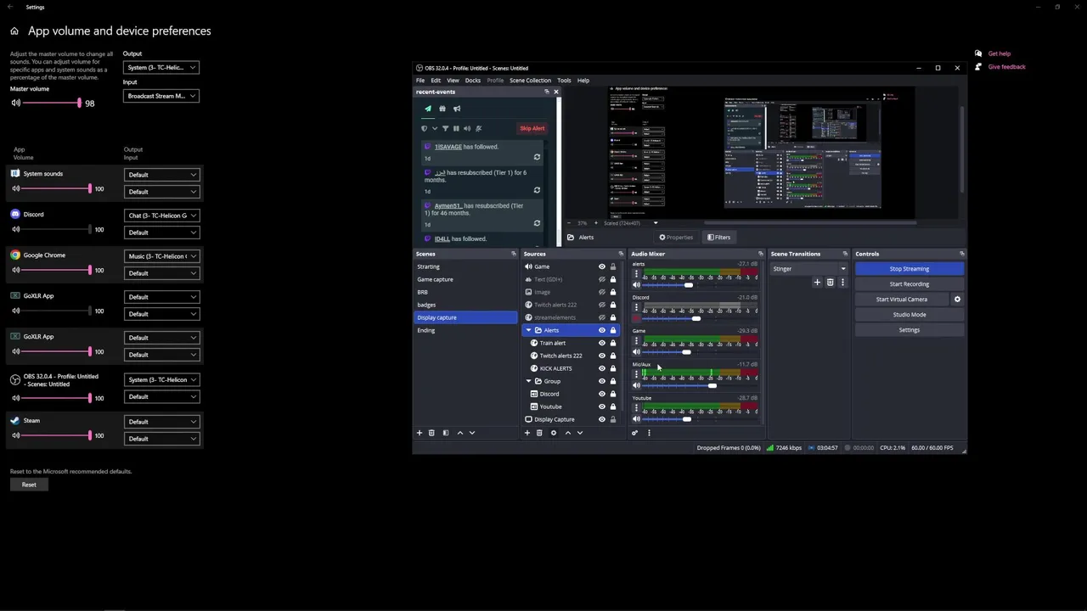Open the Scene Collection menu

pos(530,81)
